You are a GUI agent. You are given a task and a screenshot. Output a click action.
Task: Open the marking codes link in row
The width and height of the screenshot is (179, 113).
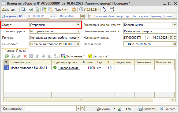(x=69, y=68)
